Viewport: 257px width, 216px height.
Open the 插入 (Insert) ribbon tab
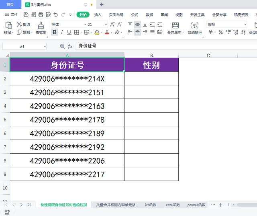pyautogui.click(x=98, y=14)
